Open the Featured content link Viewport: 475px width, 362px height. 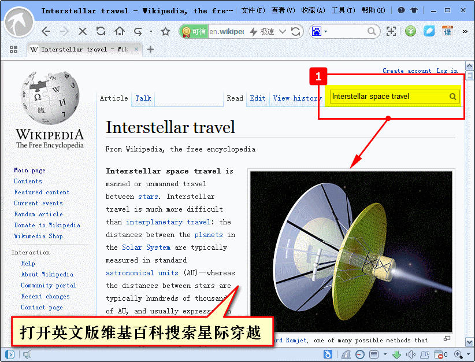pos(42,192)
